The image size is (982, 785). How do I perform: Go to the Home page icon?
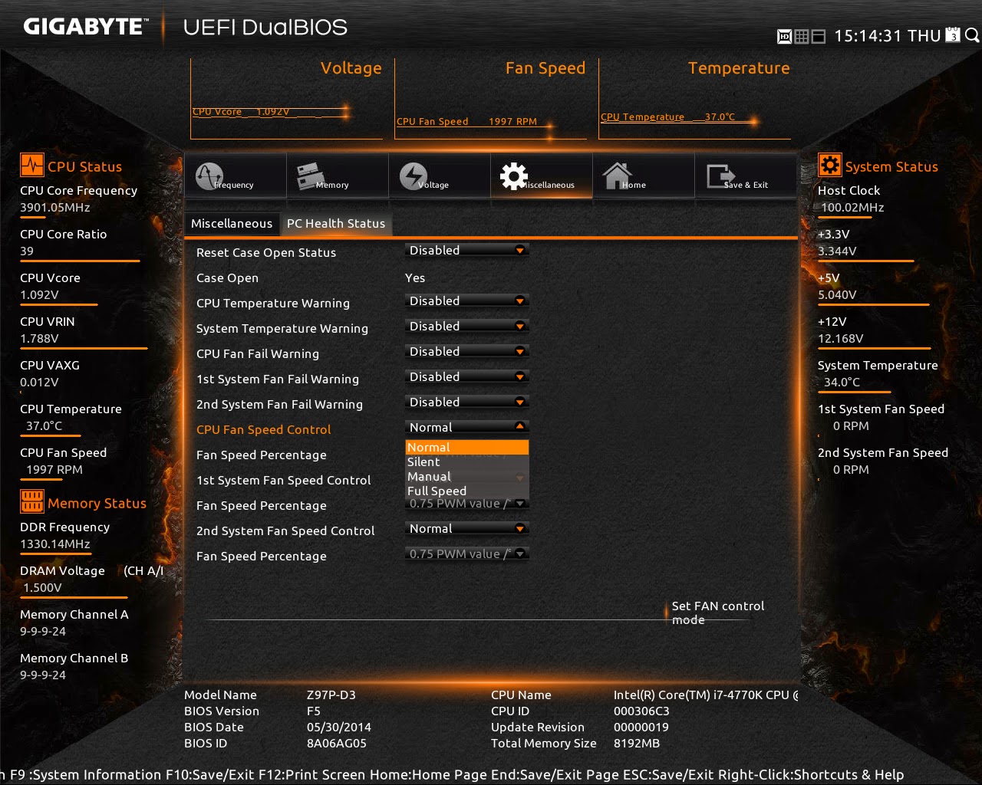point(618,176)
